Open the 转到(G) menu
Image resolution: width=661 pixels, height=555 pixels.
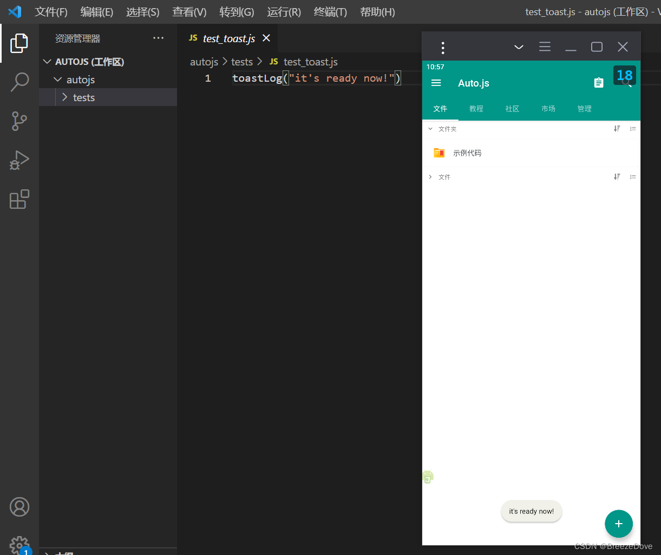(x=237, y=12)
